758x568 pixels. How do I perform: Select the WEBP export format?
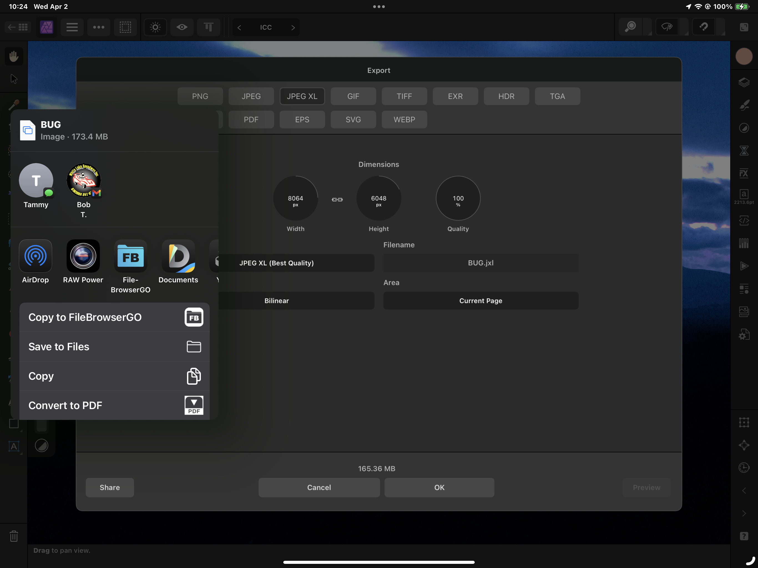(x=404, y=120)
